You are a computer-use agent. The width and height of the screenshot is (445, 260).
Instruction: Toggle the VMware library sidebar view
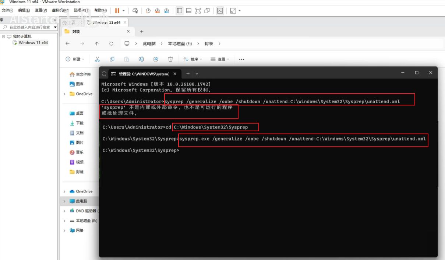180,11
